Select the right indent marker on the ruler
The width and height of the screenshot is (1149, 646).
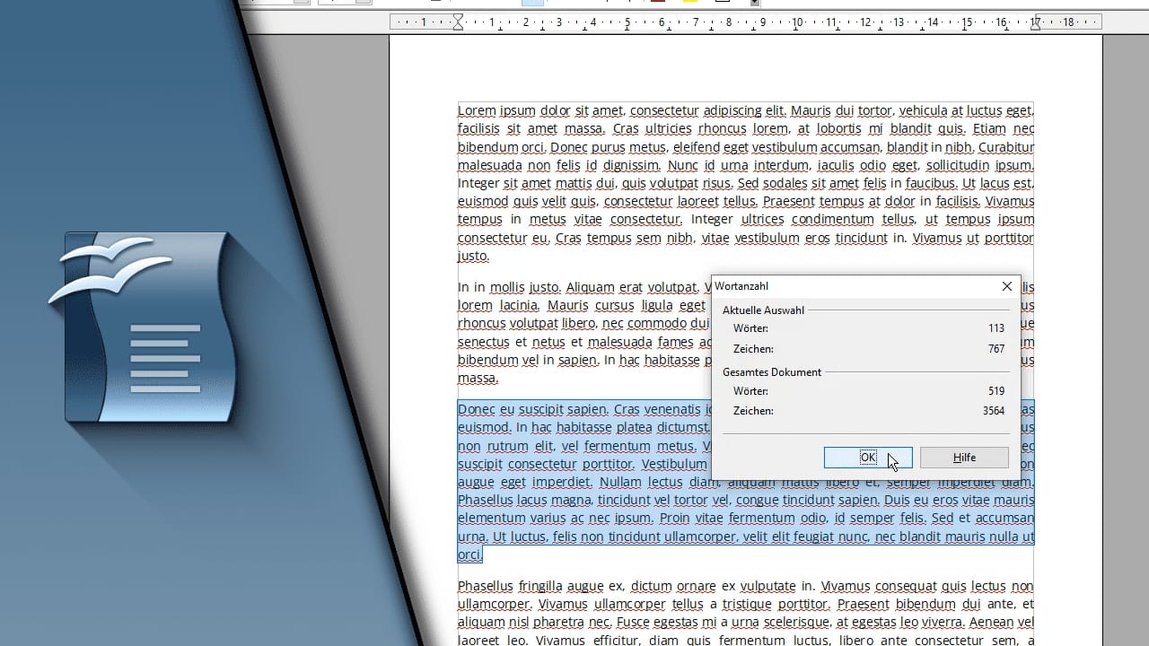click(x=1035, y=23)
